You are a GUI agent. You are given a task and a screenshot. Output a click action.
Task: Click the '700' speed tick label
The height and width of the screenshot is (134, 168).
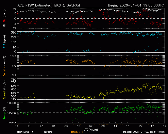pyautogui.click(x=14, y=82)
